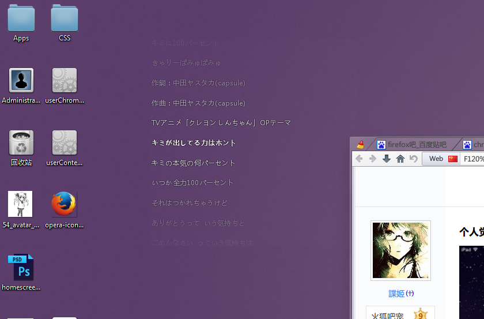Click the browser forward arrow

(373, 159)
